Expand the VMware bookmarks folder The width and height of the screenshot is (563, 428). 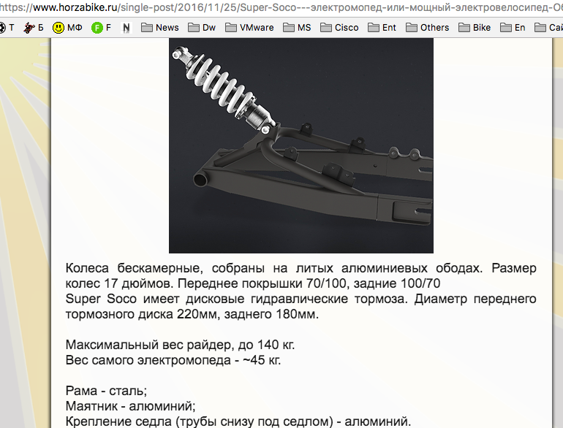[249, 28]
